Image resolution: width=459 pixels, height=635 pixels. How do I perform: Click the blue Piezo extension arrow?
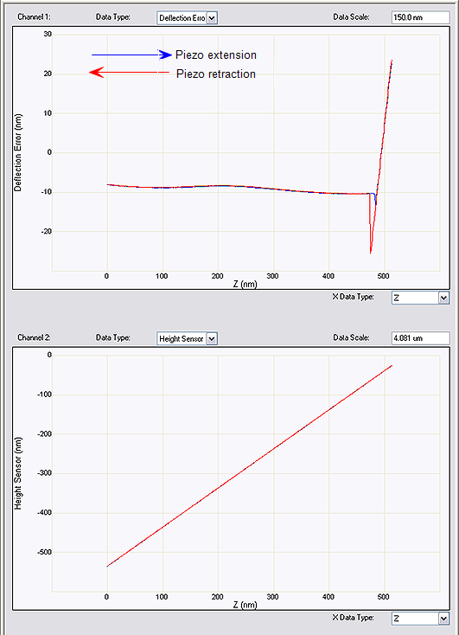pos(131,55)
